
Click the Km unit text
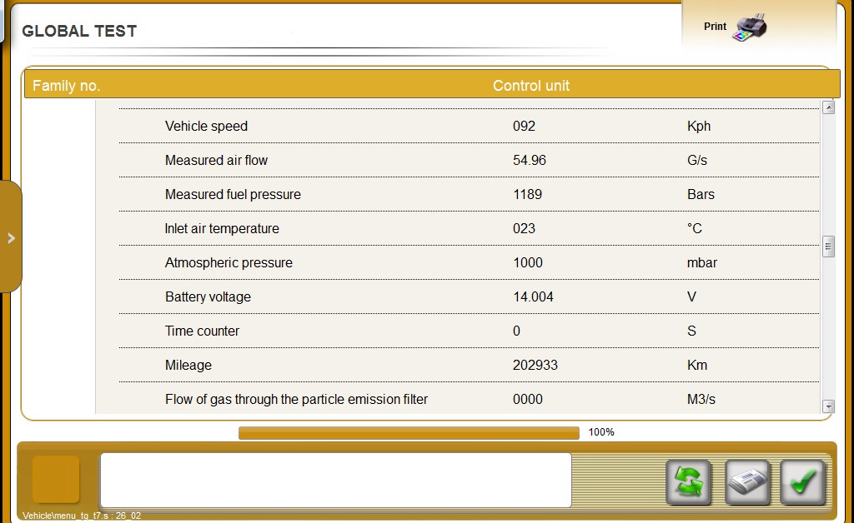[697, 366]
